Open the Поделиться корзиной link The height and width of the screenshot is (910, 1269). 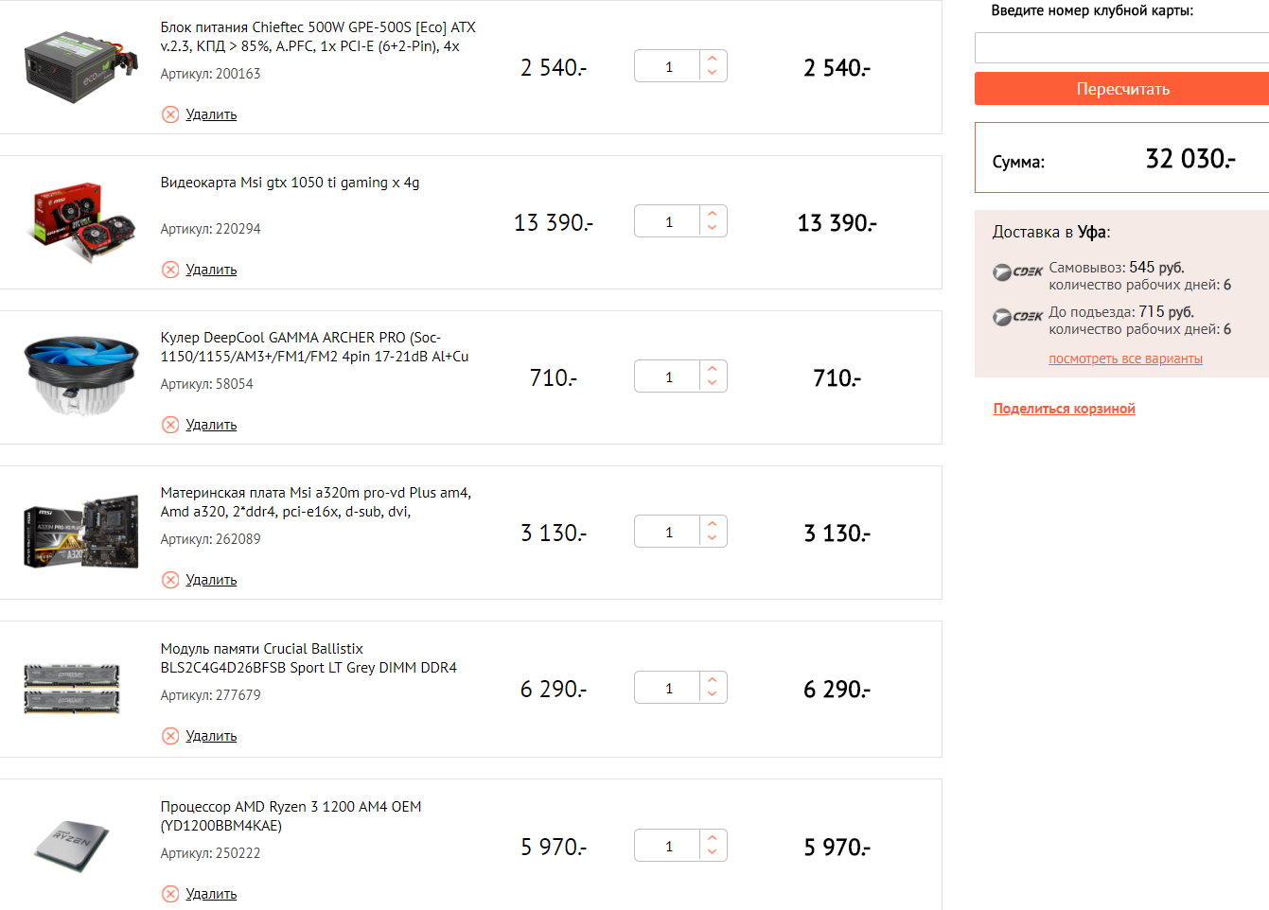tap(1064, 409)
